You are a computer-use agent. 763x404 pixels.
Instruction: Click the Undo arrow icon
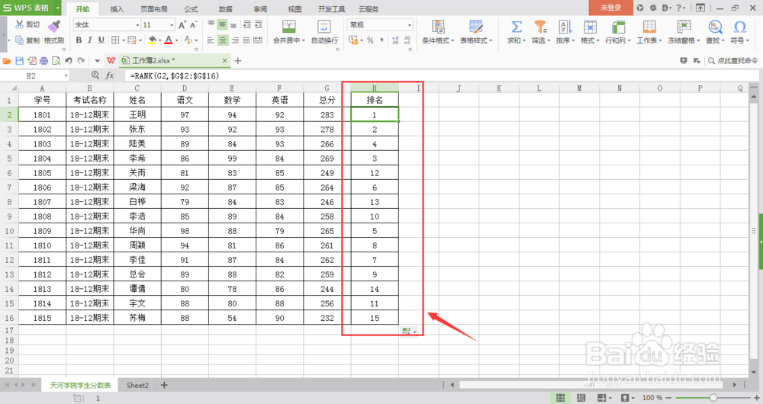coord(69,61)
